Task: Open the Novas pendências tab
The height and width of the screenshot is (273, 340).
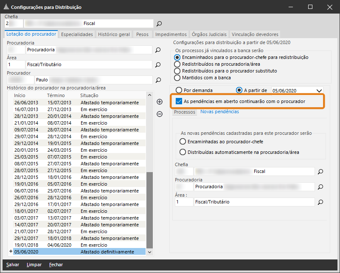Action: point(219,112)
